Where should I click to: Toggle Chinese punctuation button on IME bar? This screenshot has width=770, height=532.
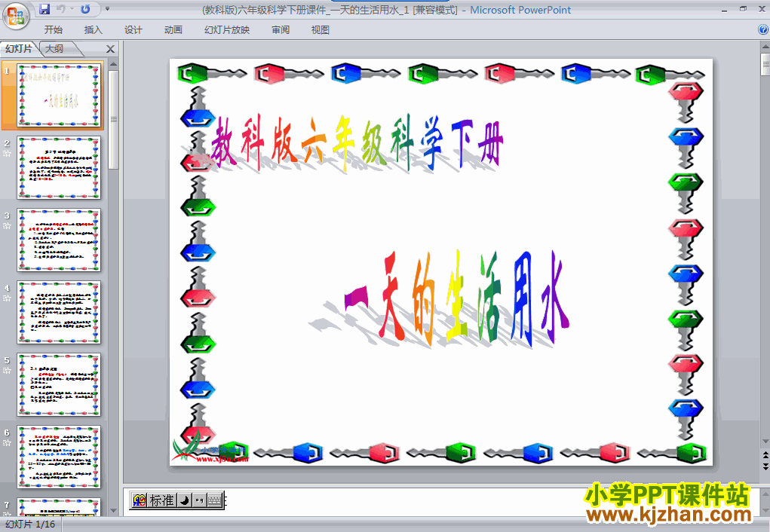coord(199,500)
